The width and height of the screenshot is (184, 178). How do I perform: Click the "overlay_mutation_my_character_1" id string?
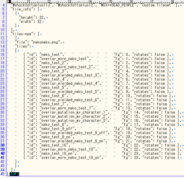point(74,112)
